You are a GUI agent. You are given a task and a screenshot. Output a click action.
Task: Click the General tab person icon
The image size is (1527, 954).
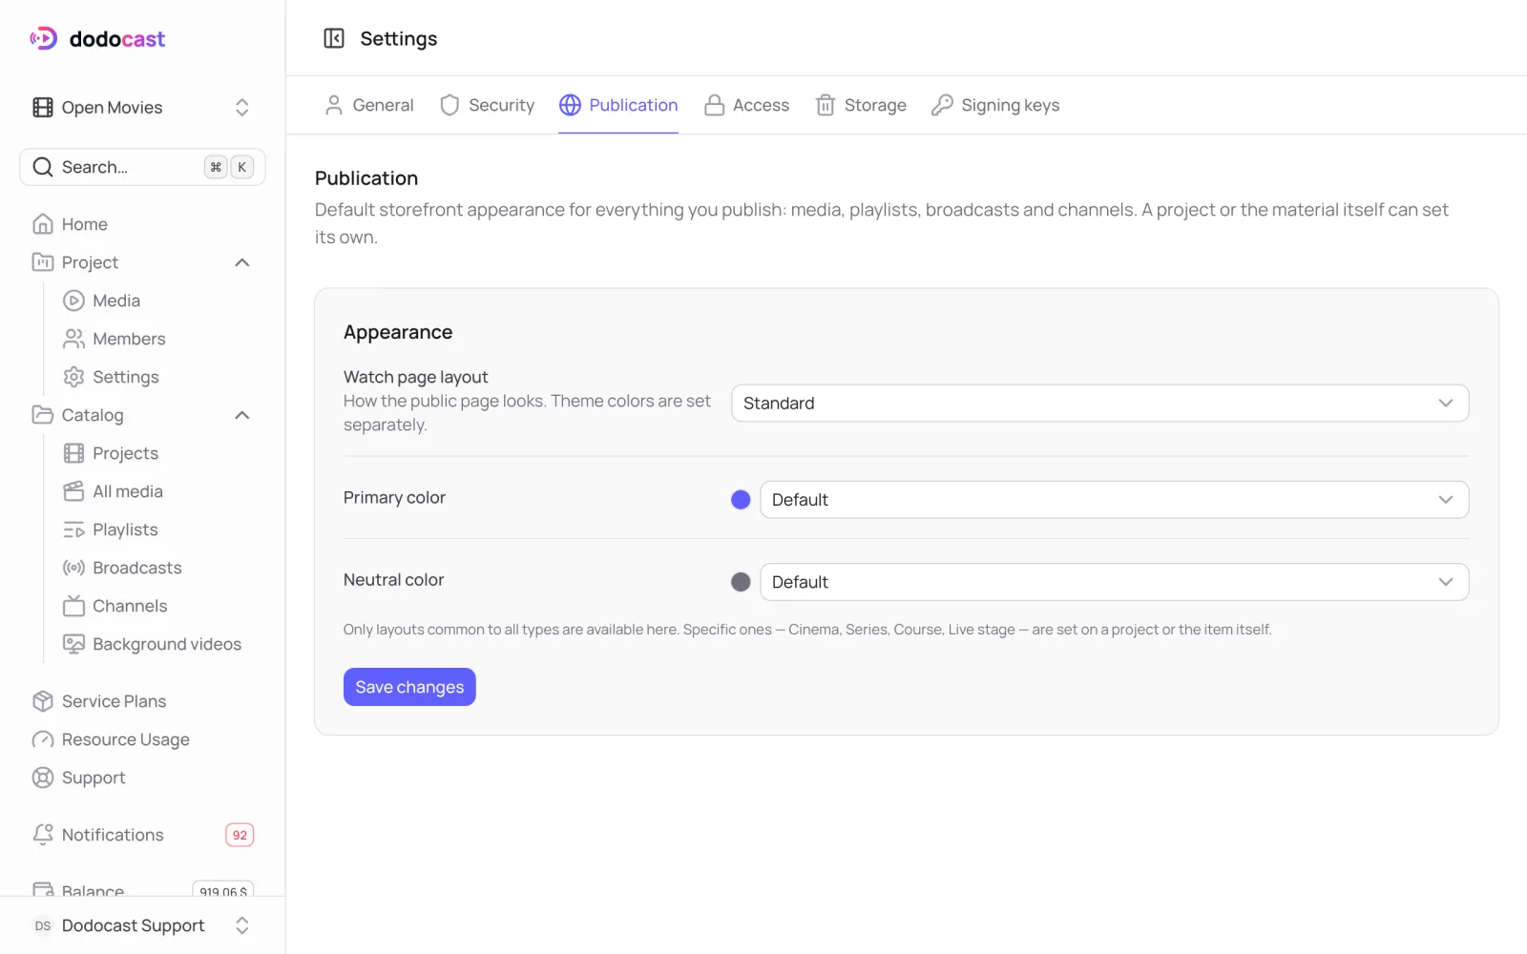click(334, 105)
